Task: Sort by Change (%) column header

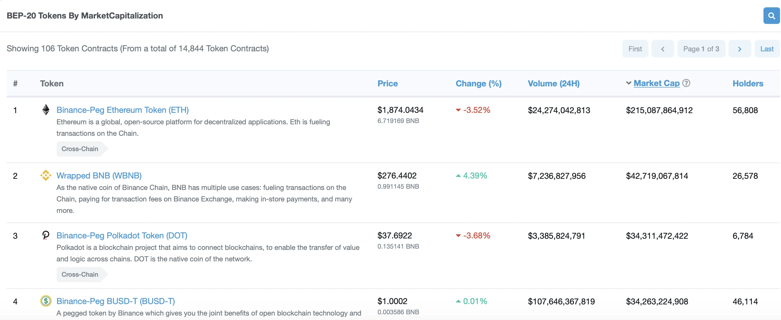Action: pos(479,84)
